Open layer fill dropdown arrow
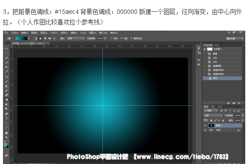This screenshot has width=250, height=164. pos(243,120)
